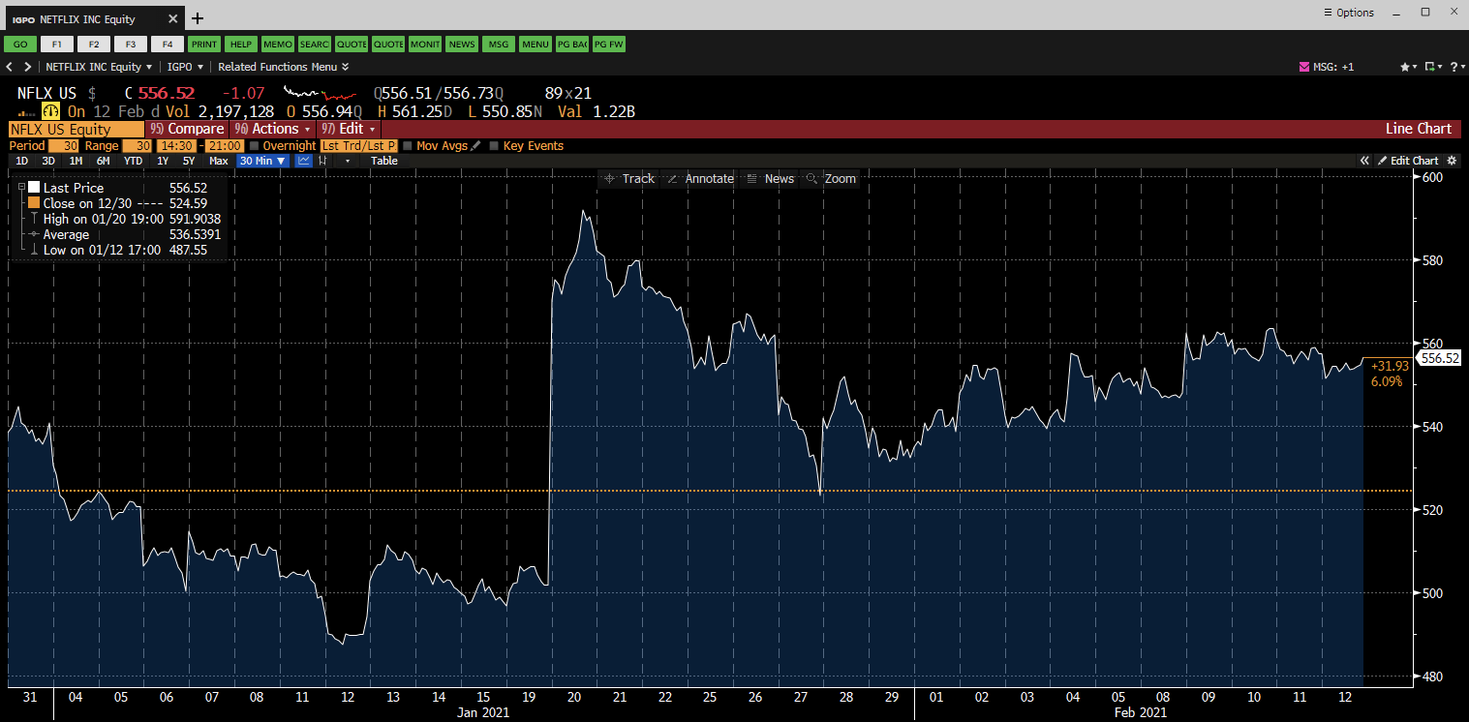Select the YTD period tab
Viewport: 1469px width, 722px height.
point(134,161)
